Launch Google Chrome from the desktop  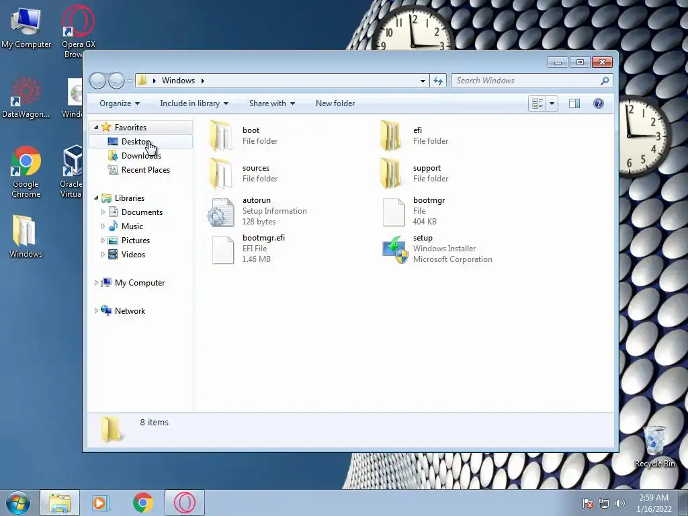(26, 172)
